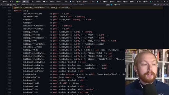Open a new browser tab with plus
This screenshot has height=95, width=169.
click(155, 2)
